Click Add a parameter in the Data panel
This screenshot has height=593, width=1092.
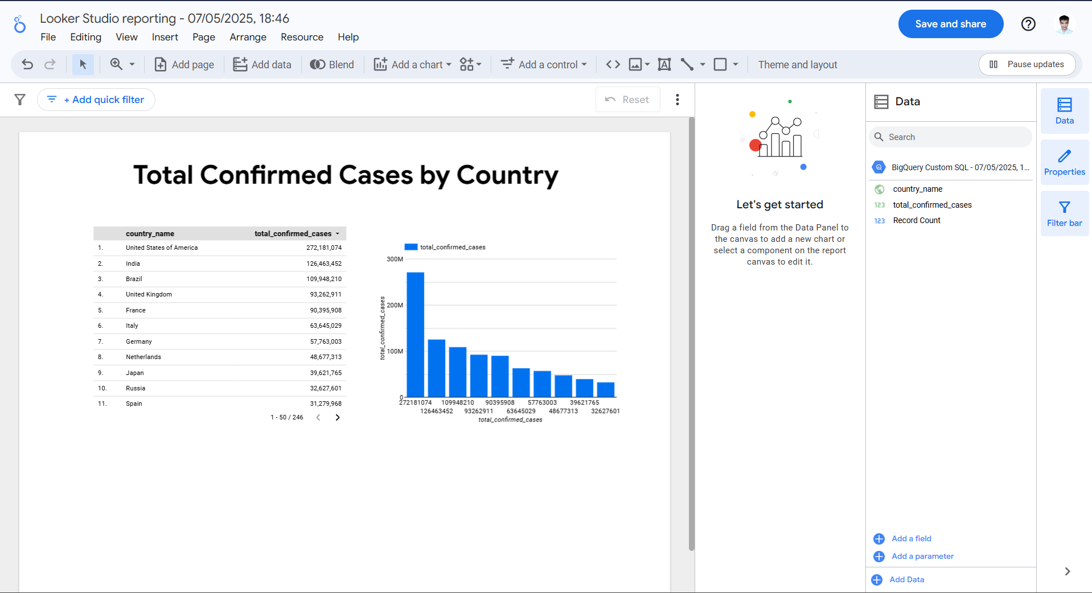click(x=922, y=556)
